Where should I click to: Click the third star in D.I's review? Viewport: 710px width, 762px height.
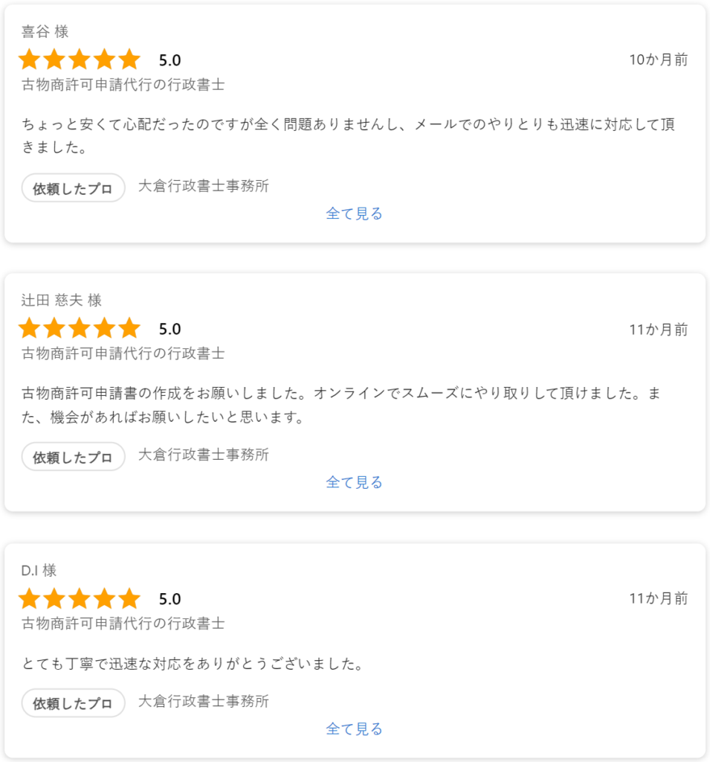(80, 598)
